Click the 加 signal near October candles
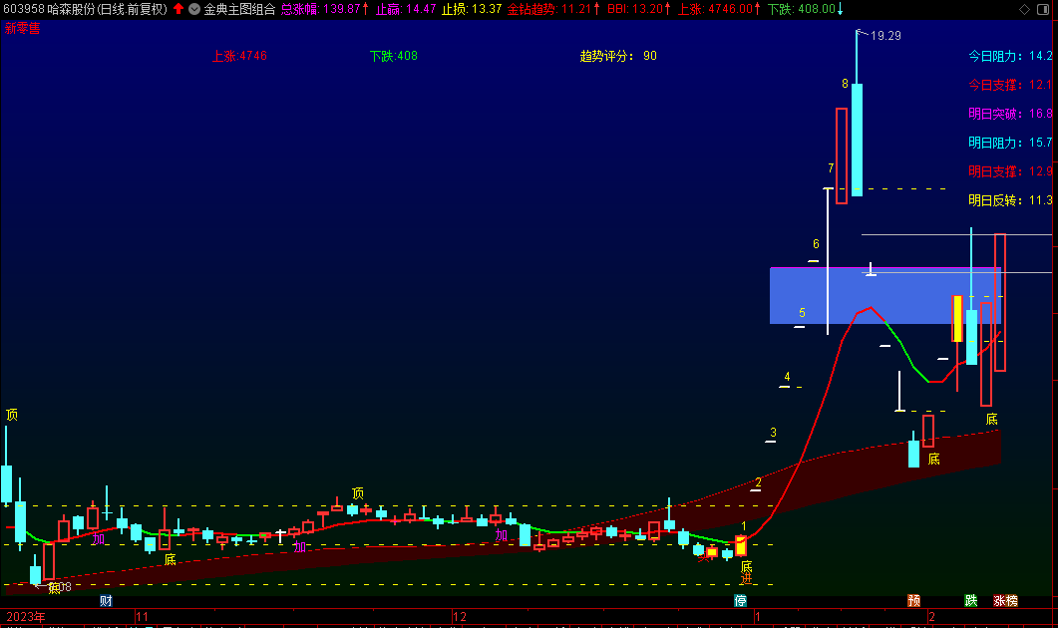The height and width of the screenshot is (628, 1058). [x=99, y=539]
